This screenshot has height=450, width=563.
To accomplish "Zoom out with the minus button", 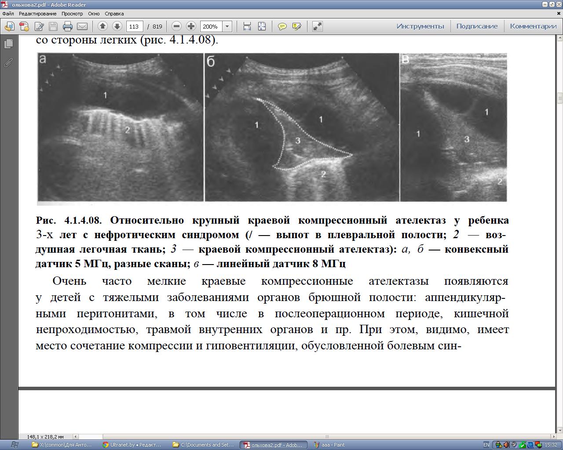I will (x=176, y=26).
